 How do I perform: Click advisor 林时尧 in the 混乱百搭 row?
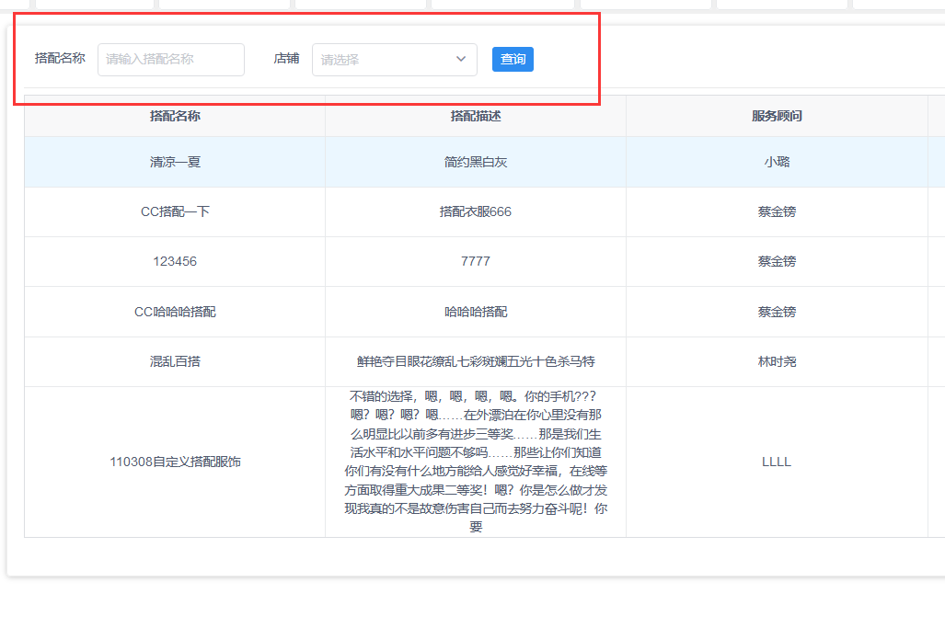coord(777,361)
